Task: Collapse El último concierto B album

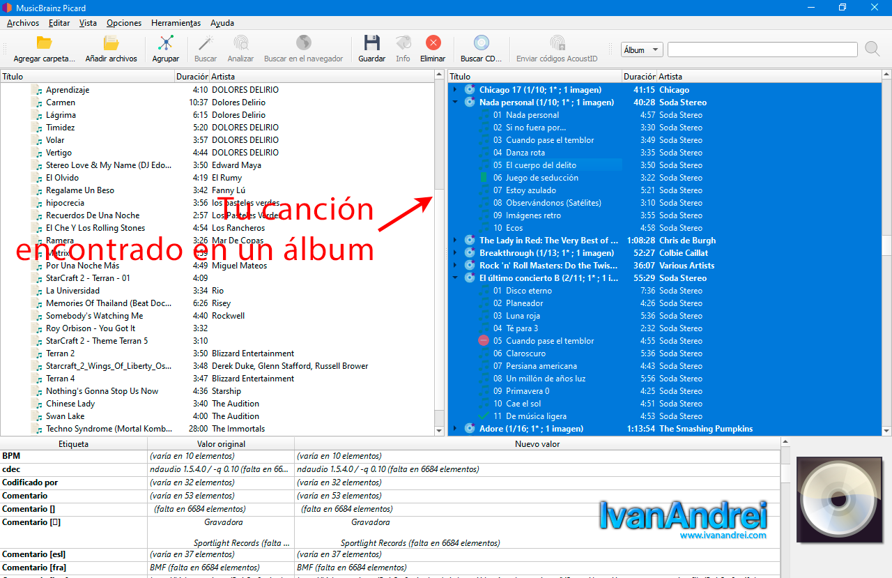Action: pyautogui.click(x=455, y=277)
